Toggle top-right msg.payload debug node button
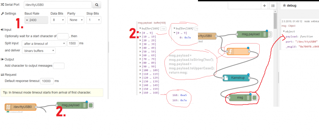Screen dimensions: 319x138 click(270, 35)
